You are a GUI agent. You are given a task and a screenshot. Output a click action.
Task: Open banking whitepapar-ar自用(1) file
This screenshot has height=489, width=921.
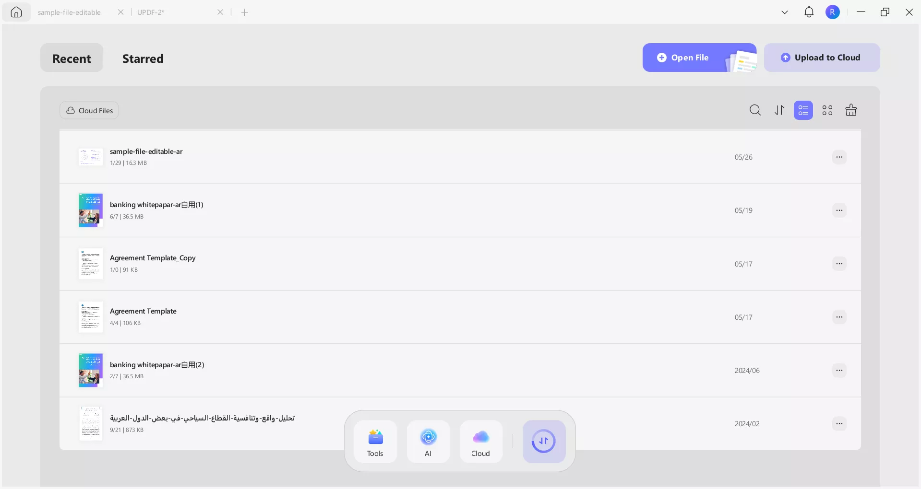tap(460, 210)
